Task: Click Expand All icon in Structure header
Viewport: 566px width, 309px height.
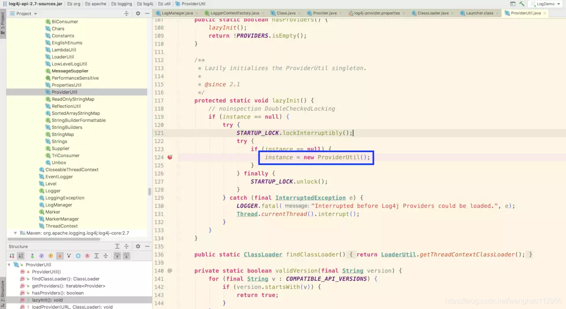Action: pyautogui.click(x=117, y=246)
